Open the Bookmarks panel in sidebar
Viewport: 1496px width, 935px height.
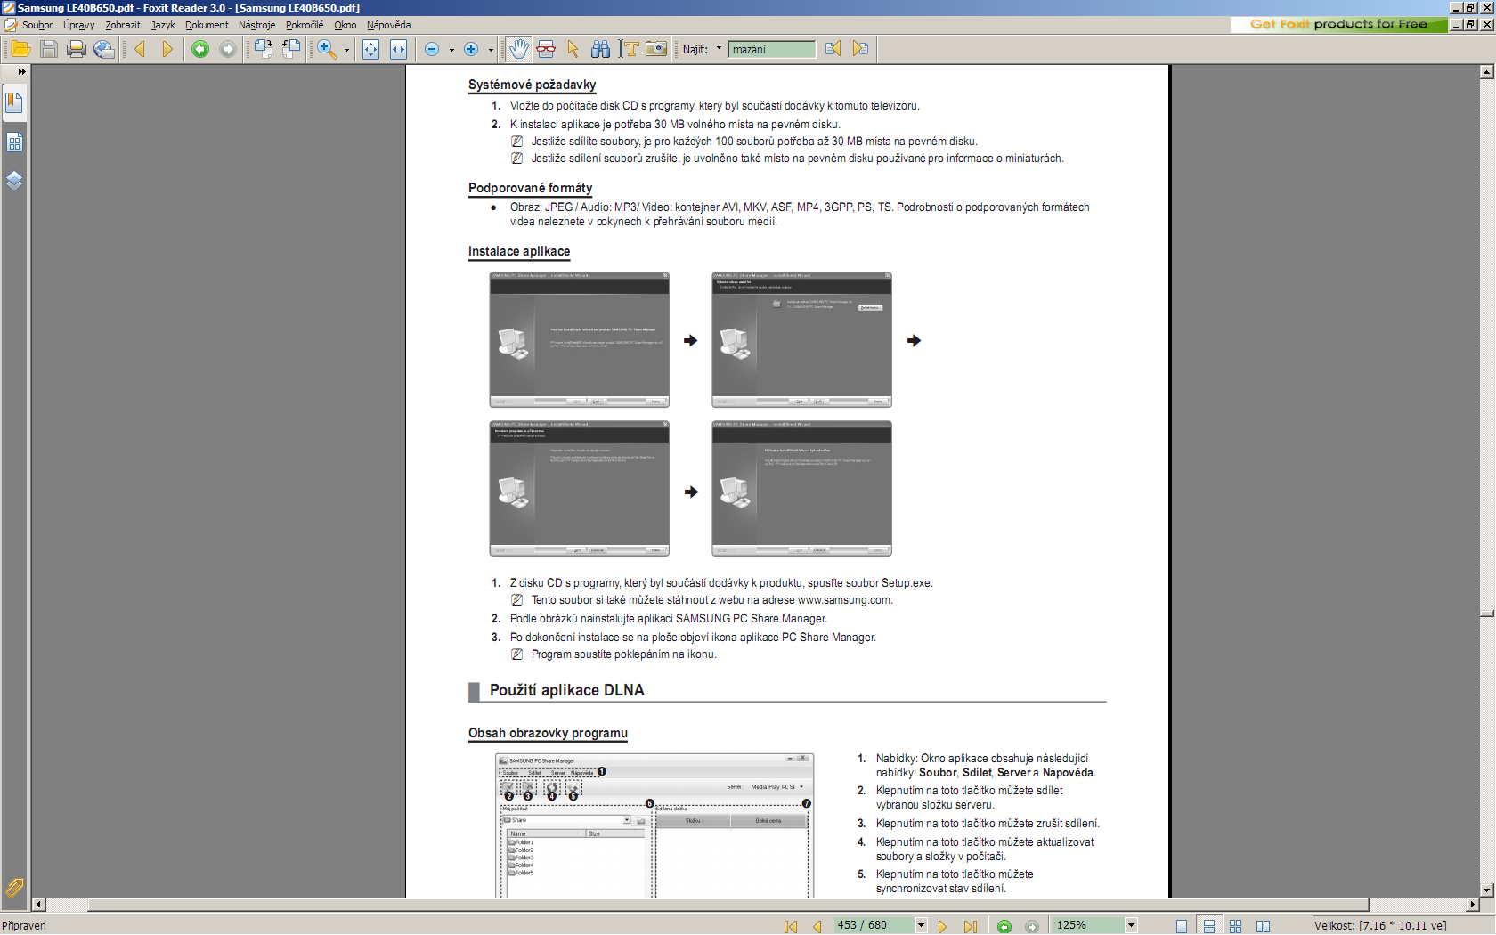tap(14, 103)
